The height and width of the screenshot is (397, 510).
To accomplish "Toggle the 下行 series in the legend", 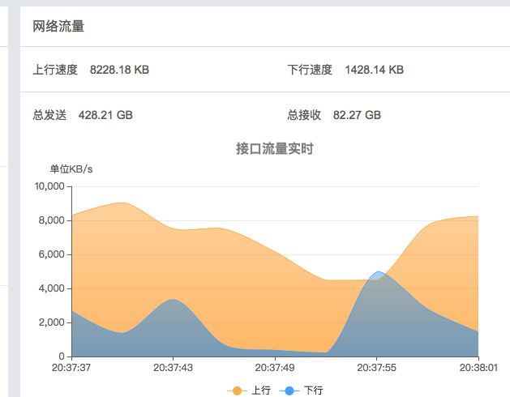I will click(x=301, y=391).
